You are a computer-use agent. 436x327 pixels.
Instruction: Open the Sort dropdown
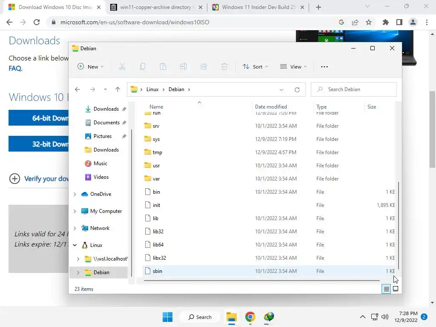point(255,67)
